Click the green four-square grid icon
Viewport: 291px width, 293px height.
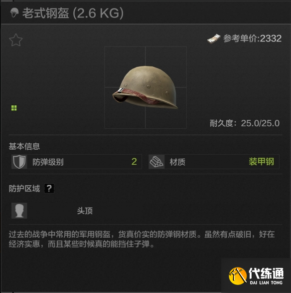[14, 108]
